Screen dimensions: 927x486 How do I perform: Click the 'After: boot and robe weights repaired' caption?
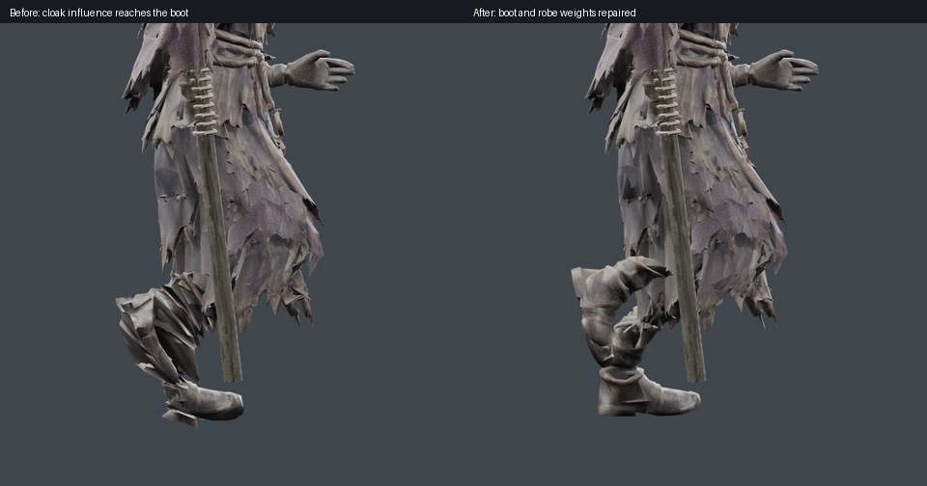[x=554, y=13]
